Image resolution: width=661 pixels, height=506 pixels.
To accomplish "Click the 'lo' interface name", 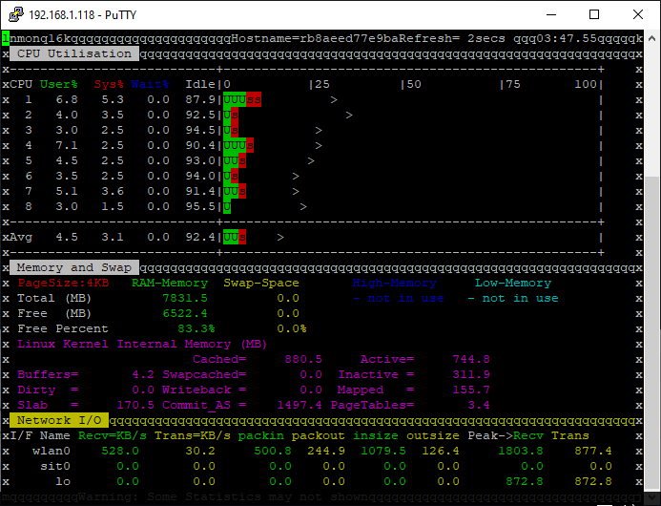I will pyautogui.click(x=63, y=481).
